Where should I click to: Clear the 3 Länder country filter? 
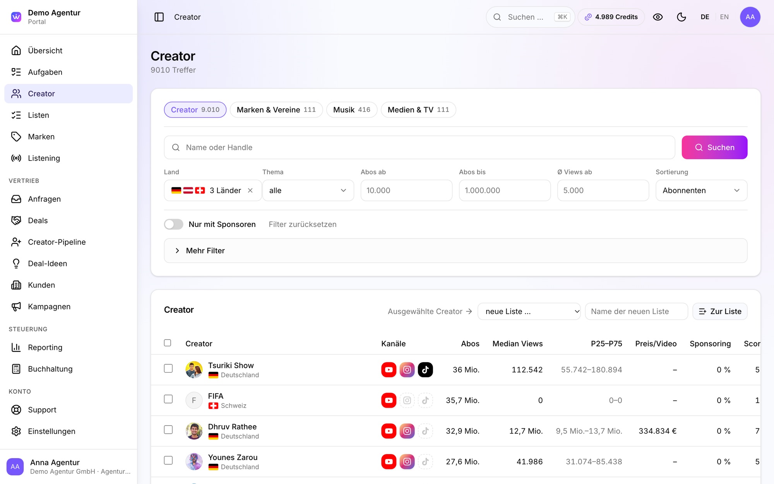pyautogui.click(x=250, y=191)
